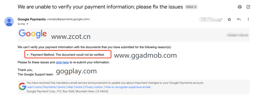This screenshot has width=256, height=99.
Task: Click the Google G icon in the footer
Action: (22, 86)
